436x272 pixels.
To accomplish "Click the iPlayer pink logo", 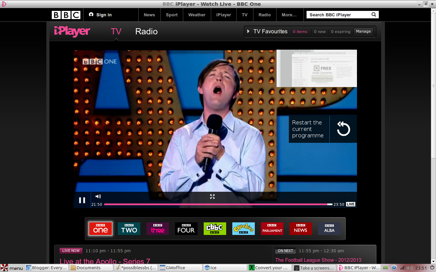I will (72, 31).
